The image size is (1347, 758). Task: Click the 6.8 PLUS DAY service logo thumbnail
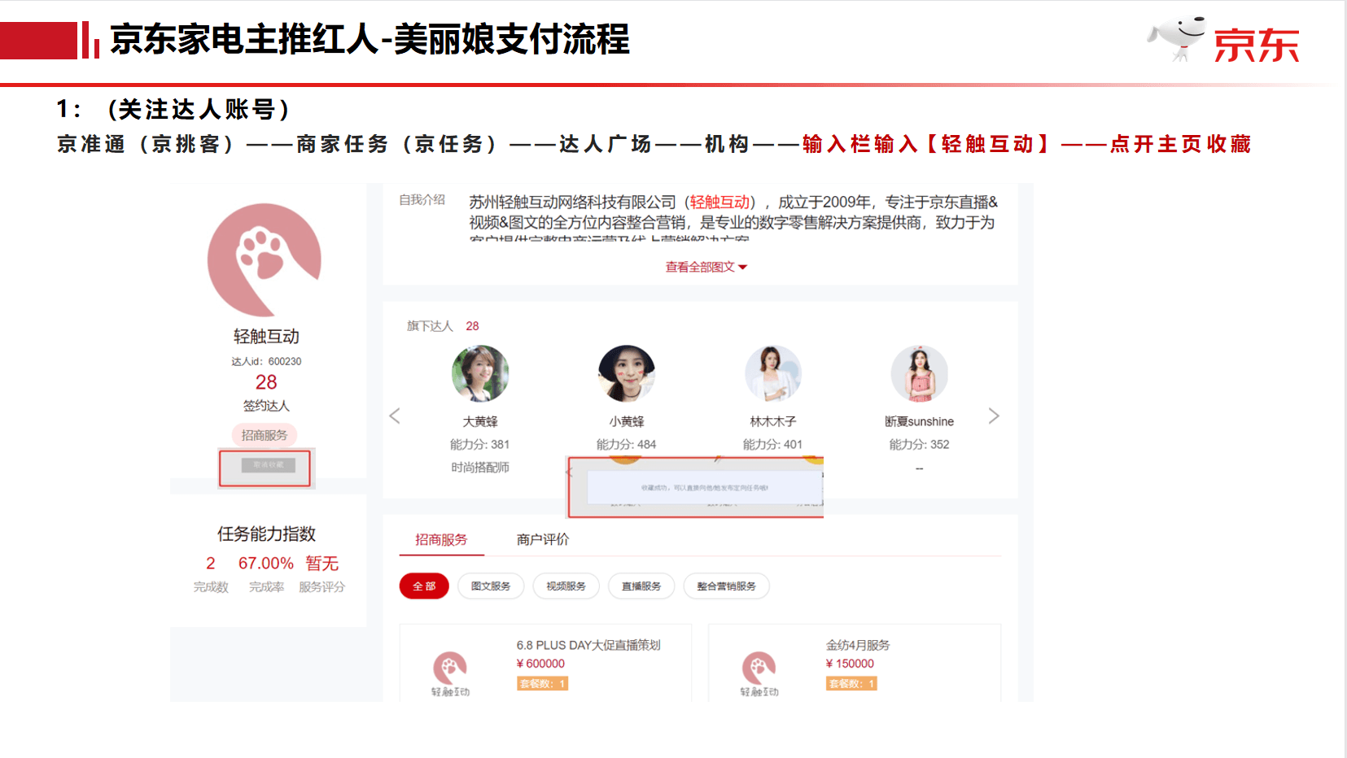tap(450, 673)
